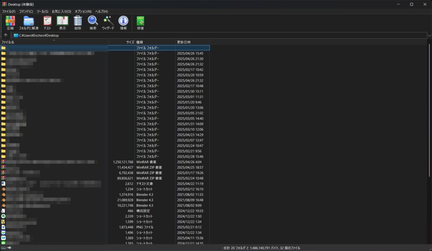Select the folder icon dated 2025/04/23 14:29

[3, 135]
